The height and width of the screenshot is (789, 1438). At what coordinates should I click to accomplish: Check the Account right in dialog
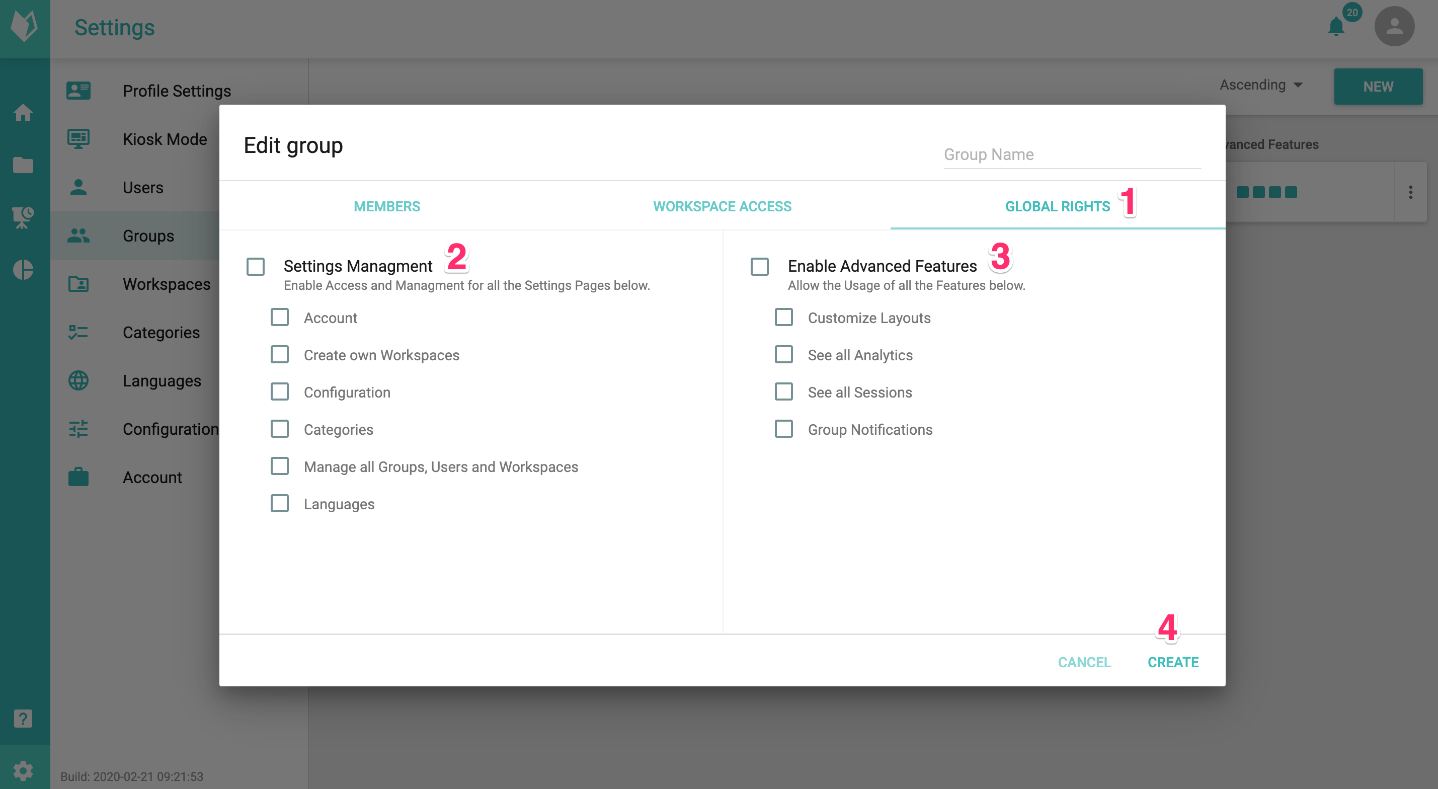280,317
